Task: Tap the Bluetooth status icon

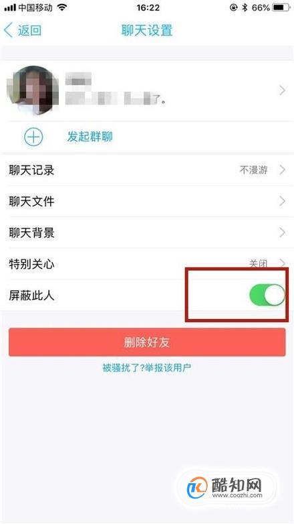Action: coord(245,7)
